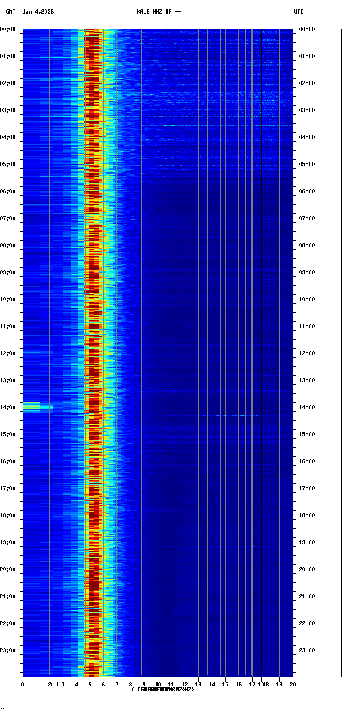Select the 14:00 marker on the left axis
Image resolution: width=361 pixels, height=713 pixels.
coord(8,407)
